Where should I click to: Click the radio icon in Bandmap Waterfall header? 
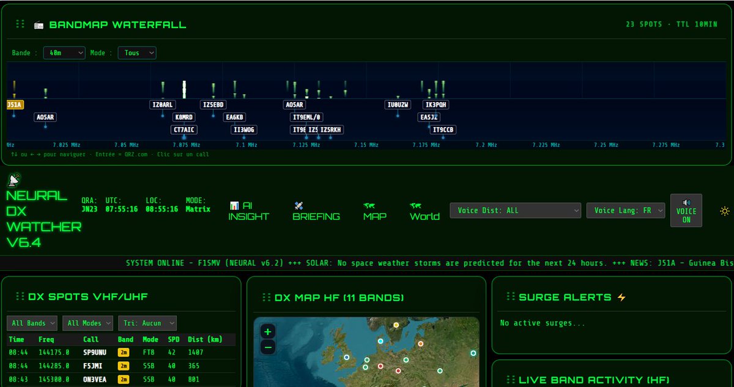coord(39,24)
